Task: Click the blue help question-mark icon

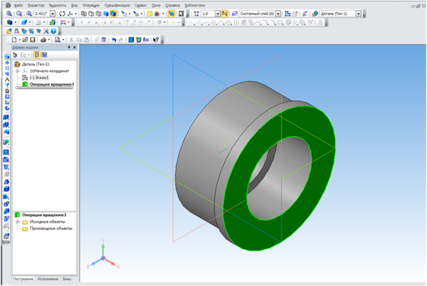Action: pos(53,31)
